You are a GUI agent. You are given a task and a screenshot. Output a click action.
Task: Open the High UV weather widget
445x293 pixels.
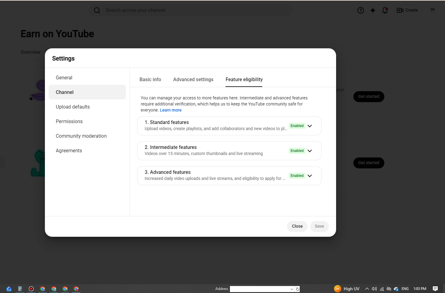(x=346, y=289)
